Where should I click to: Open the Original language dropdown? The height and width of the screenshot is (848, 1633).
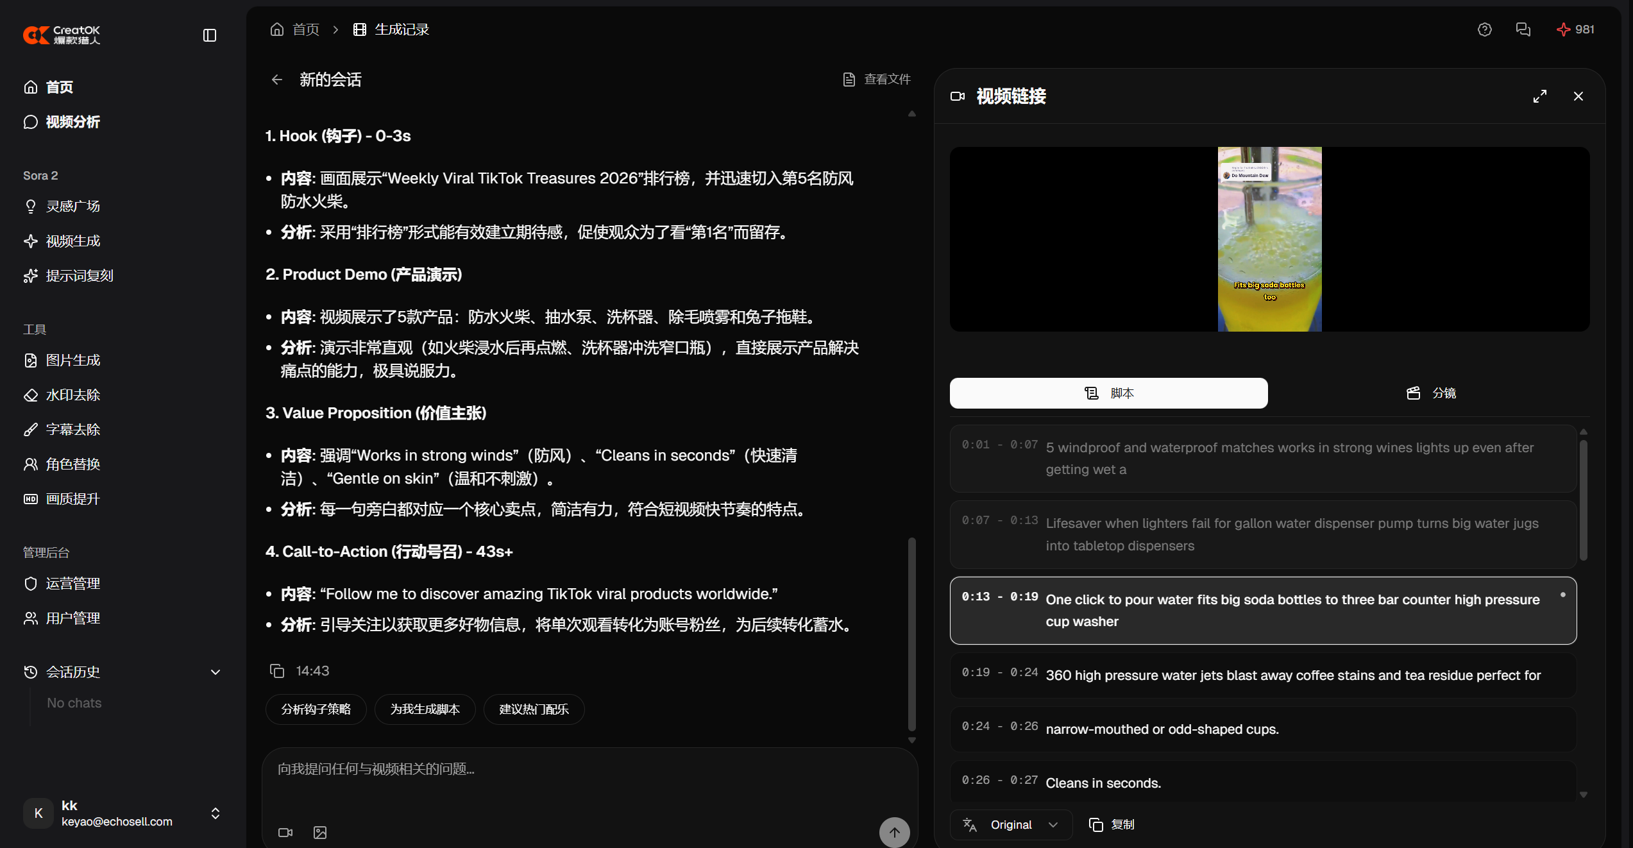(x=1011, y=825)
